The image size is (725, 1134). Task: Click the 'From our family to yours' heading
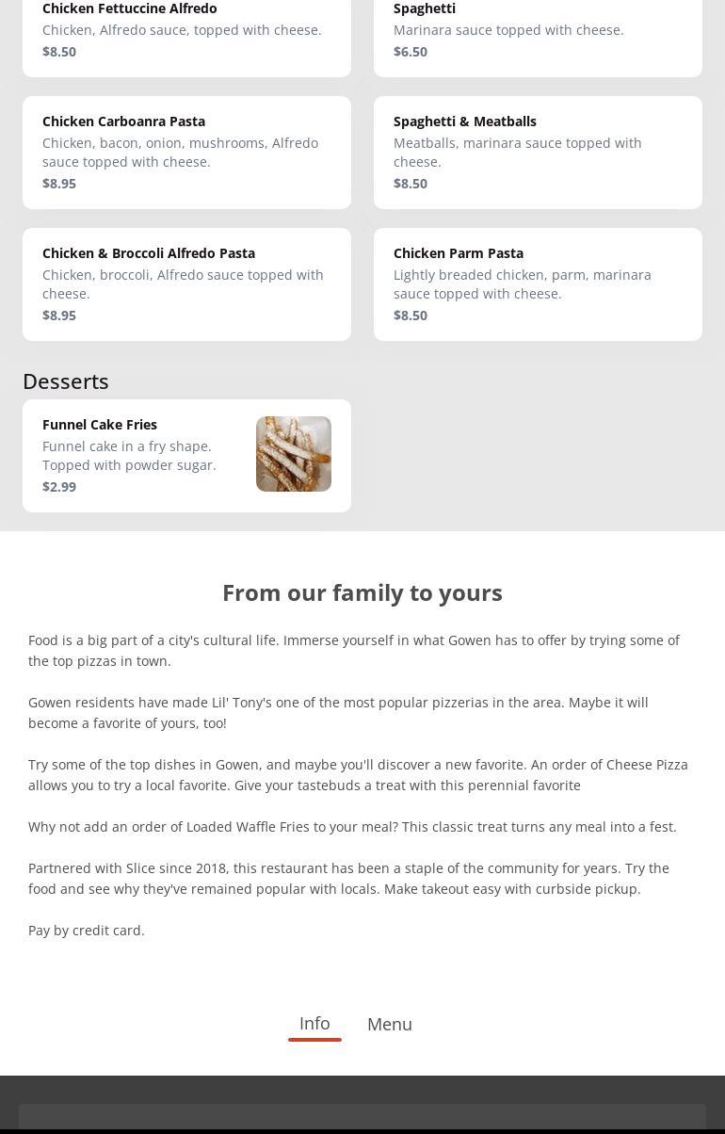click(x=362, y=592)
